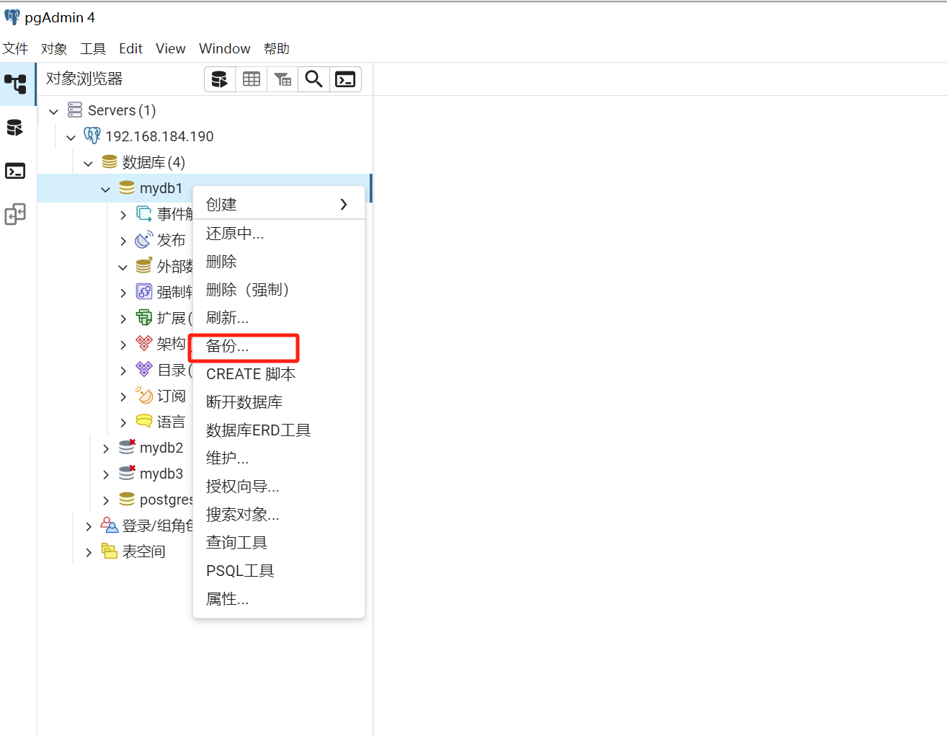947x736 pixels.
Task: Expand the 架构 node
Action: point(123,345)
